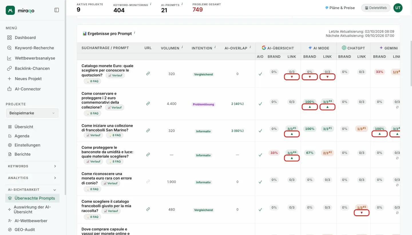Open the Agenda section
412x235 pixels.
tap(22, 136)
